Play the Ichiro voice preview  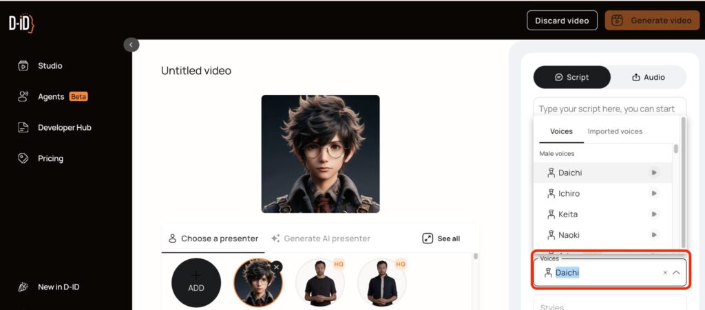[x=654, y=193]
